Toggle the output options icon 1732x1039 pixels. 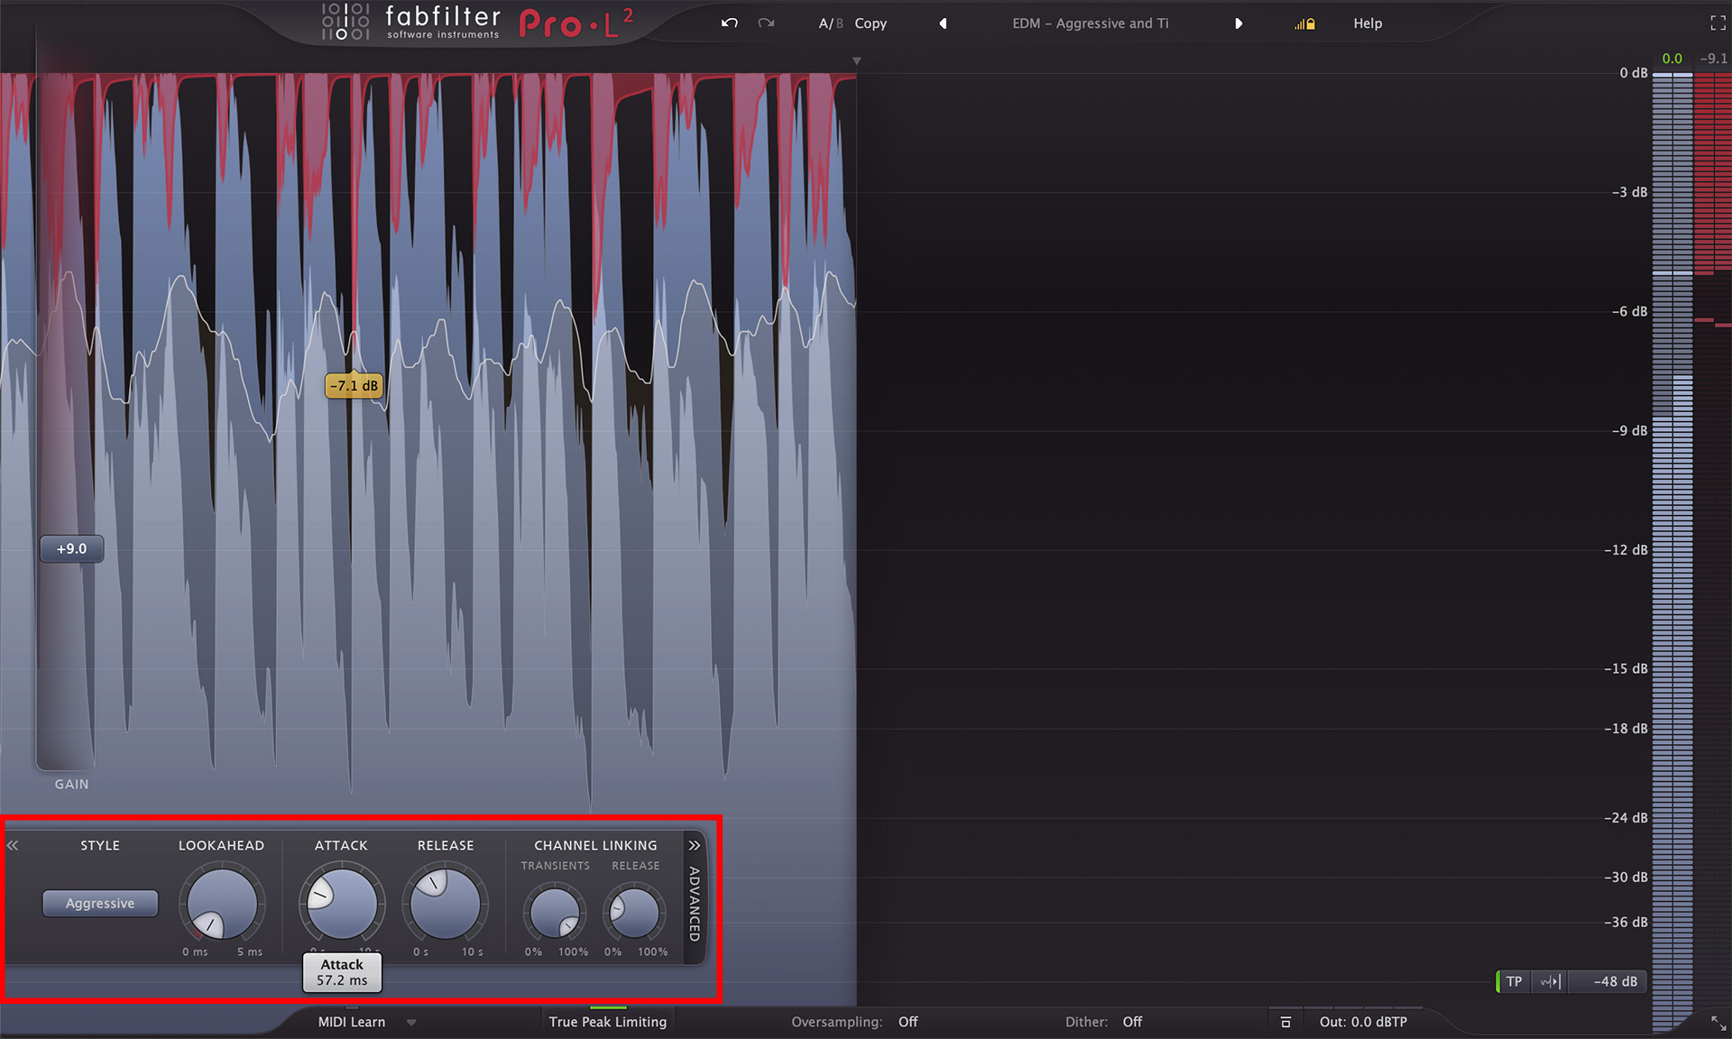click(x=1285, y=1022)
